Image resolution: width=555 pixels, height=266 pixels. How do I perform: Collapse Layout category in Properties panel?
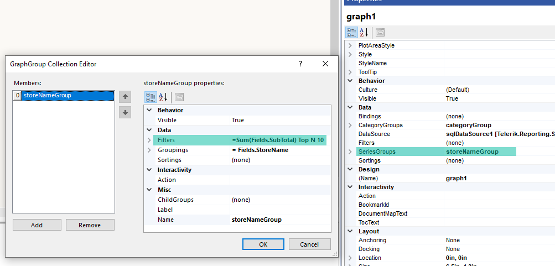click(x=350, y=231)
